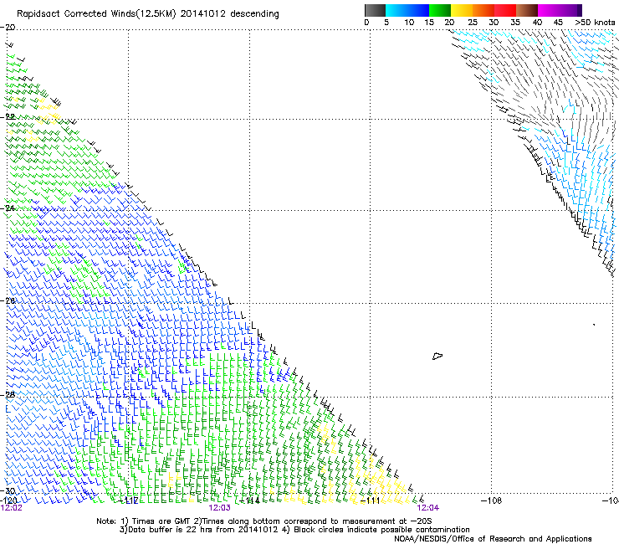Click the '25' label under the color scale

point(473,23)
